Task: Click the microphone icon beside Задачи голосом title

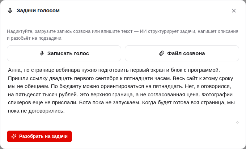Action: 10,11
